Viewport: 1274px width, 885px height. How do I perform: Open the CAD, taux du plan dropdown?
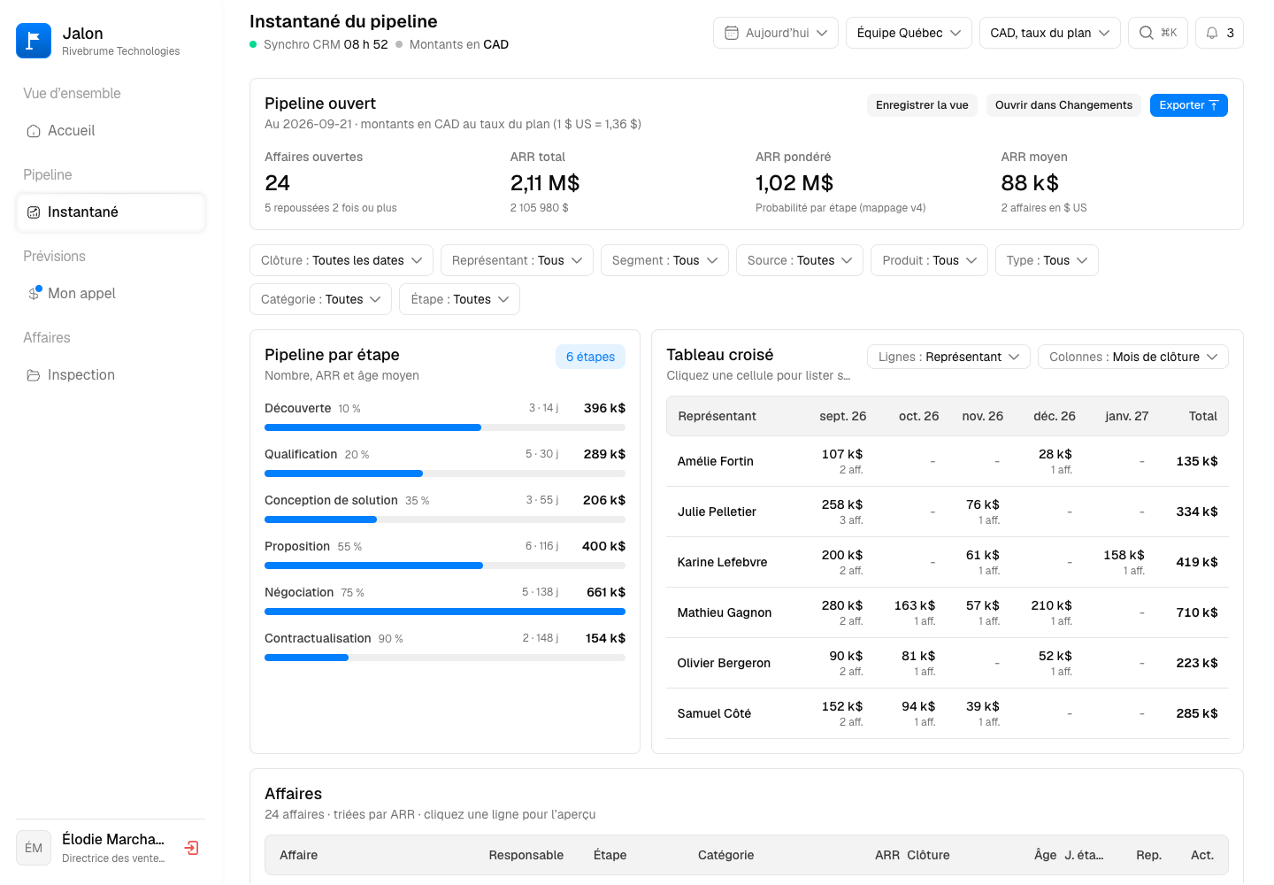tap(1050, 33)
